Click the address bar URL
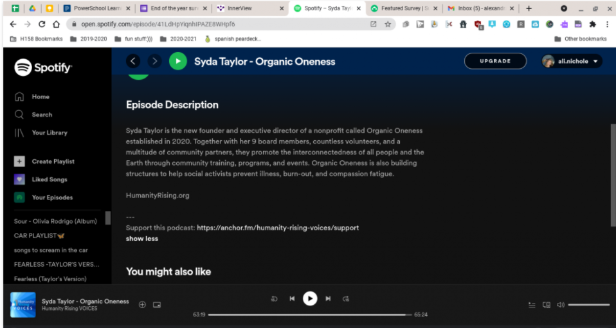 pos(158,24)
